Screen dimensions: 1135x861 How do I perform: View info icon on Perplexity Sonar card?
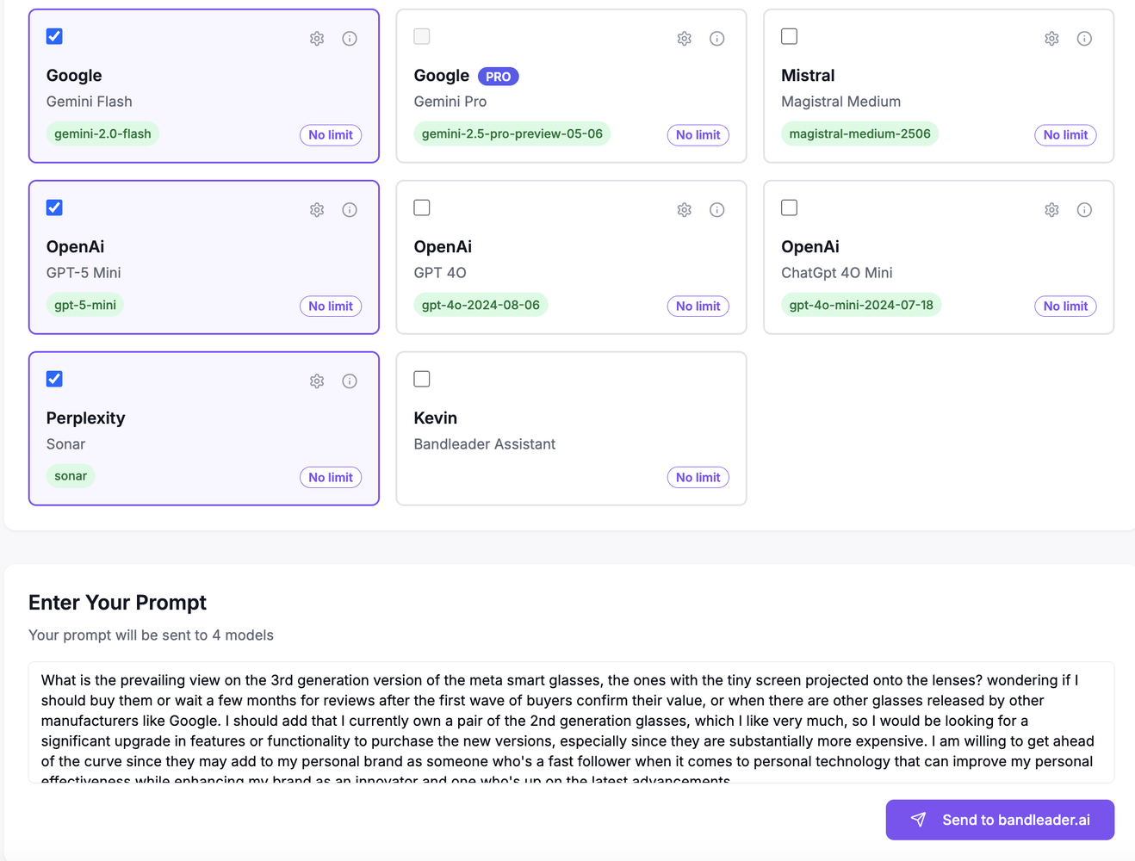pos(350,381)
